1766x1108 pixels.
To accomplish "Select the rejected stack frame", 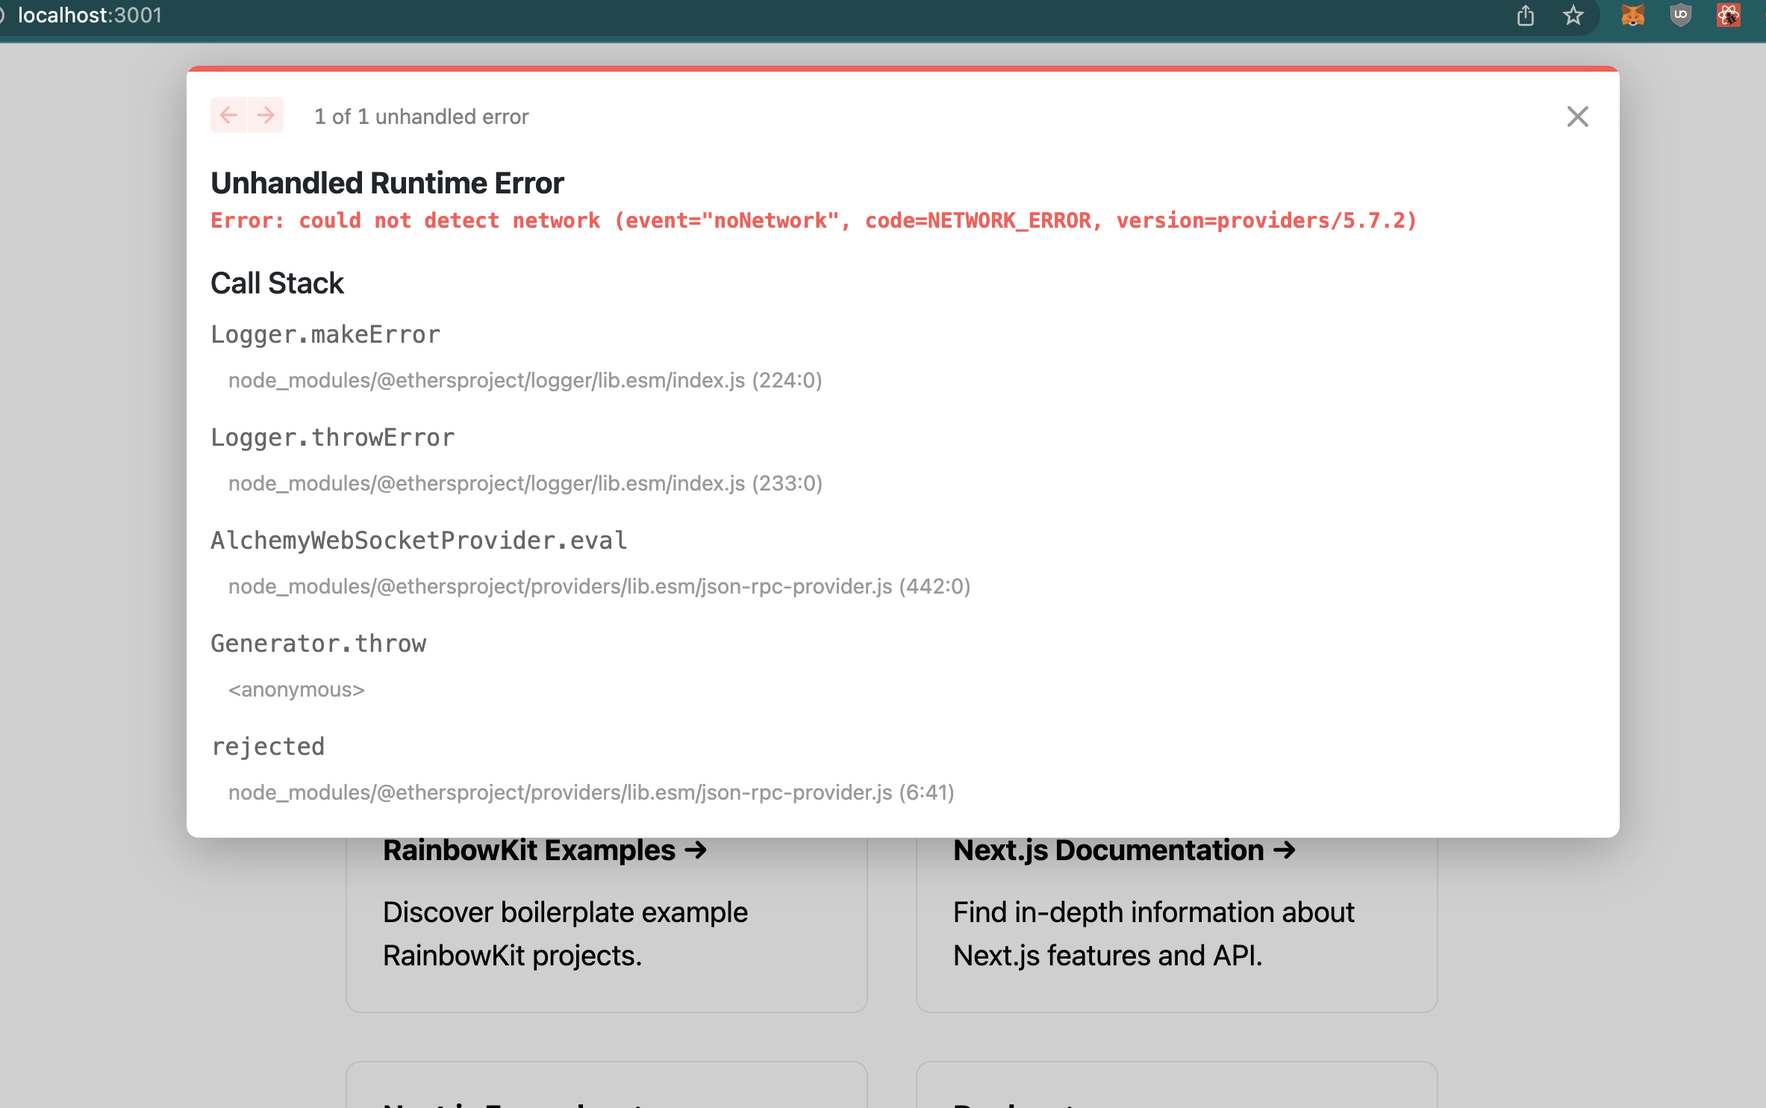I will click(x=268, y=746).
